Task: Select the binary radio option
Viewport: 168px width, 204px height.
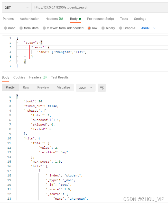Action: click(x=103, y=28)
